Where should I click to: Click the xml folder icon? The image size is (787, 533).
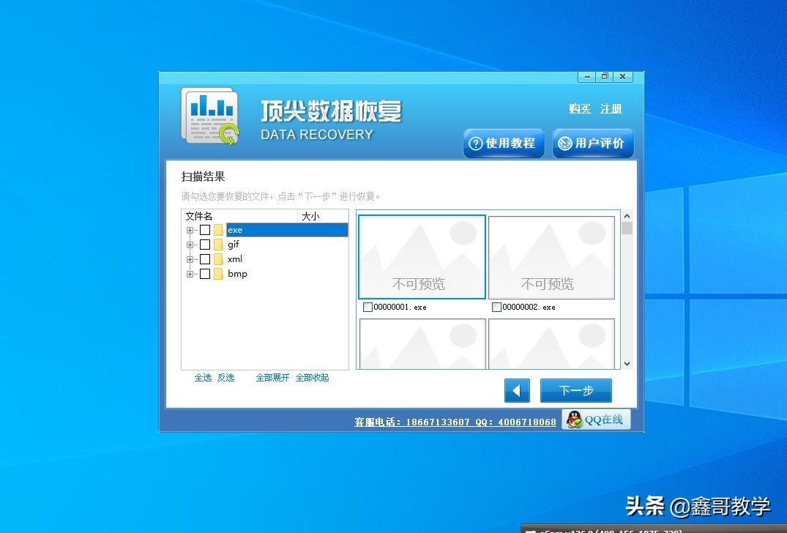(x=218, y=259)
